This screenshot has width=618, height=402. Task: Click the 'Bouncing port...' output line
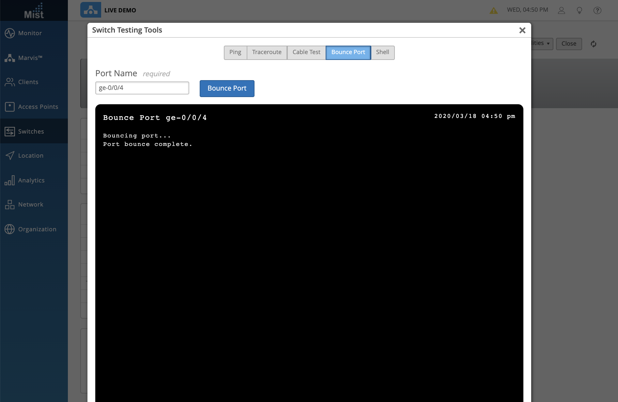coord(137,136)
